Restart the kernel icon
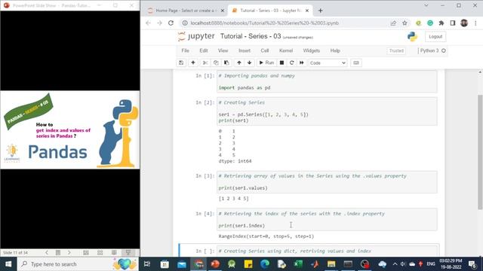483x271 pixels. pos(291,62)
